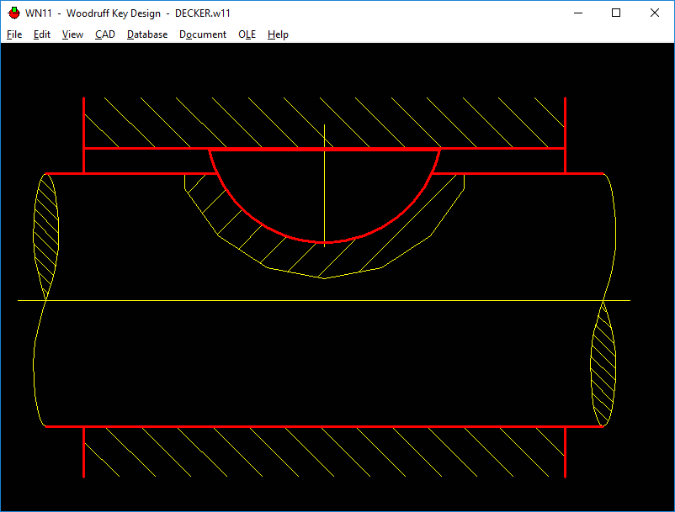Open the View menu
The height and width of the screenshot is (512, 675).
click(72, 34)
